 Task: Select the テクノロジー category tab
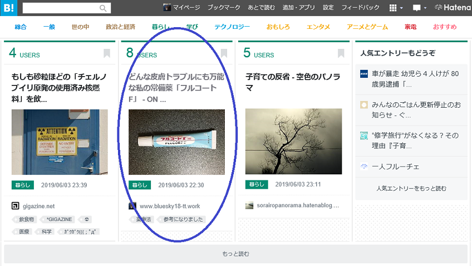pos(232,27)
